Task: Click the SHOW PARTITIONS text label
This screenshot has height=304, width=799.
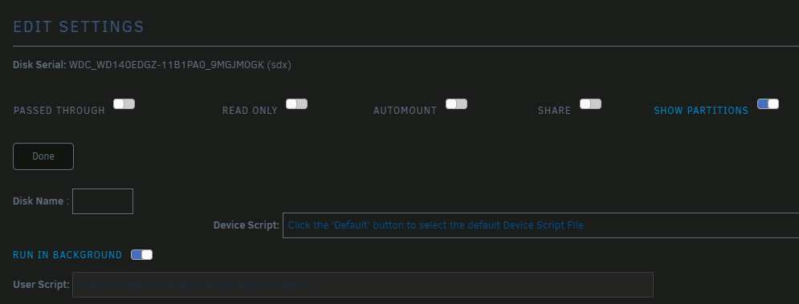Action: (701, 111)
